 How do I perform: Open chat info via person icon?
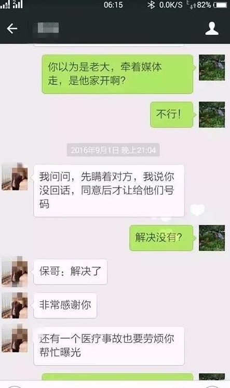coord(212,29)
